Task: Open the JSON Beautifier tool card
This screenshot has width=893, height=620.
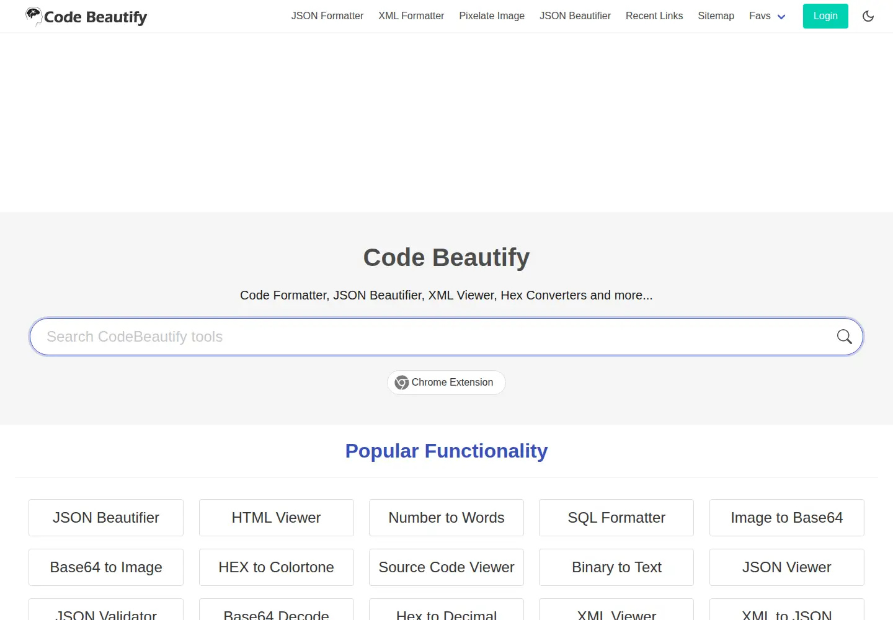Action: (106, 518)
